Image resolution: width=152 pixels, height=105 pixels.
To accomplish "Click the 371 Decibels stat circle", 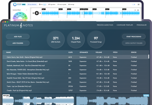I will click(x=56, y=39).
